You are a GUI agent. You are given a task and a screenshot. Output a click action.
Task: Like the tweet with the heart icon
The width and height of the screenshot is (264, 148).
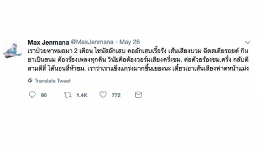(103, 95)
